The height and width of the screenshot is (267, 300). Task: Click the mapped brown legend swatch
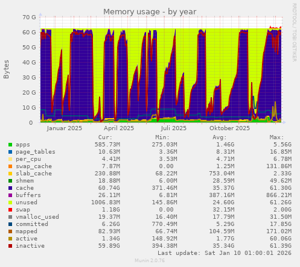point(10,231)
